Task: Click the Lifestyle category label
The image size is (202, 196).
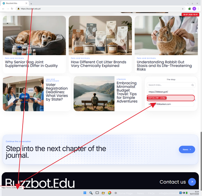Action: [x=121, y=79]
